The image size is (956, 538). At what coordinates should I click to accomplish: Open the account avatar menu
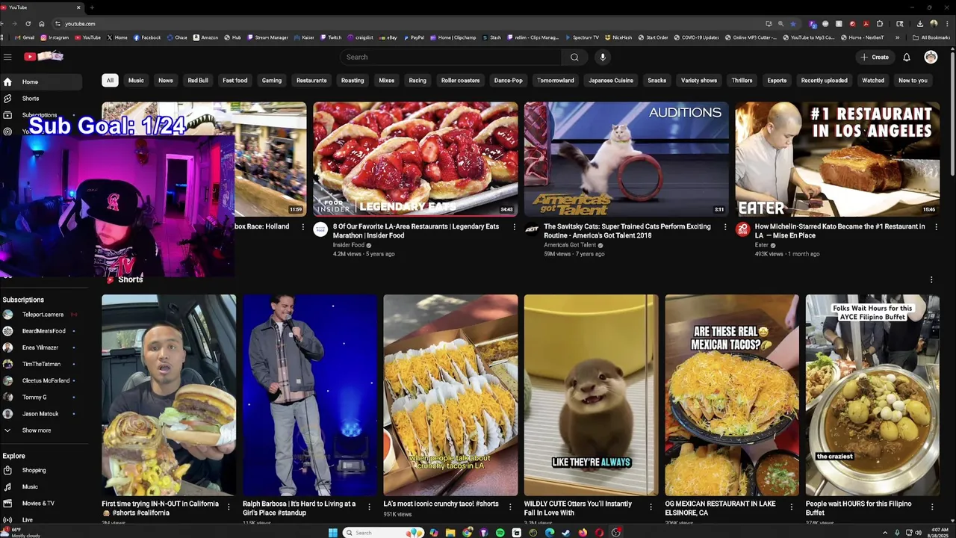(931, 57)
